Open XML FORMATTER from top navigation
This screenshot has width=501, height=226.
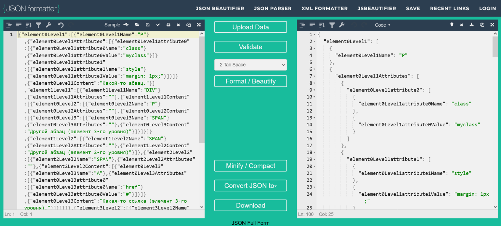point(324,8)
